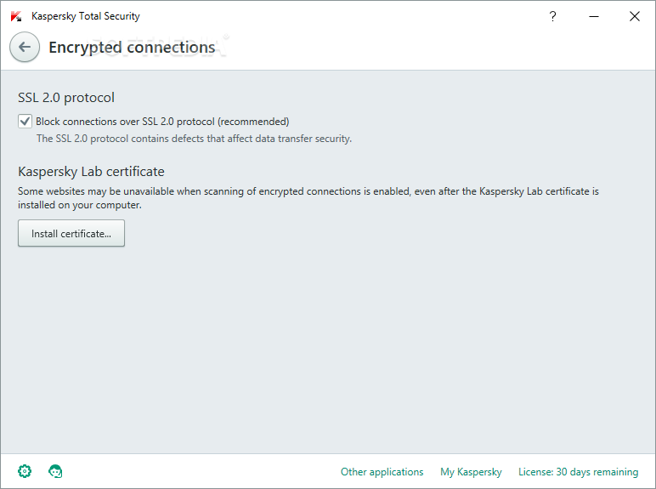Click the Kaspersky logo in the title bar
This screenshot has width=656, height=489.
tap(16, 16)
